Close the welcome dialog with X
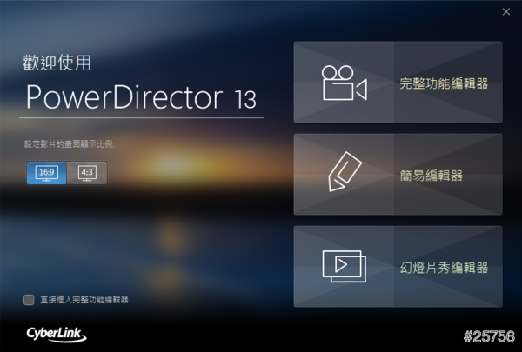Image resolution: width=522 pixels, height=352 pixels. coord(506,12)
